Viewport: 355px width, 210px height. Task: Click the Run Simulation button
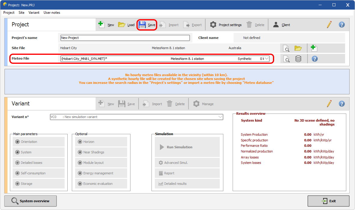tap(187, 147)
